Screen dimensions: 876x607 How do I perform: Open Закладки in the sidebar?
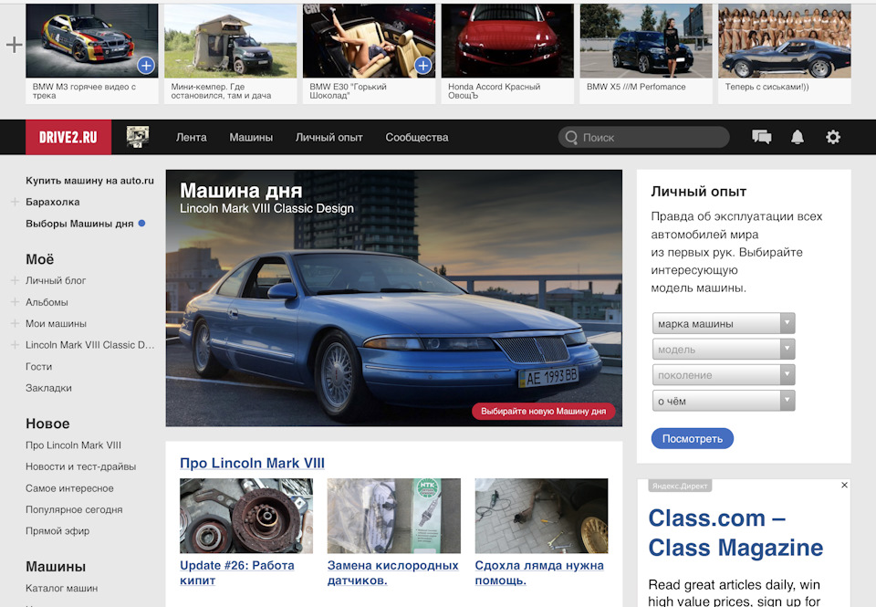(48, 387)
